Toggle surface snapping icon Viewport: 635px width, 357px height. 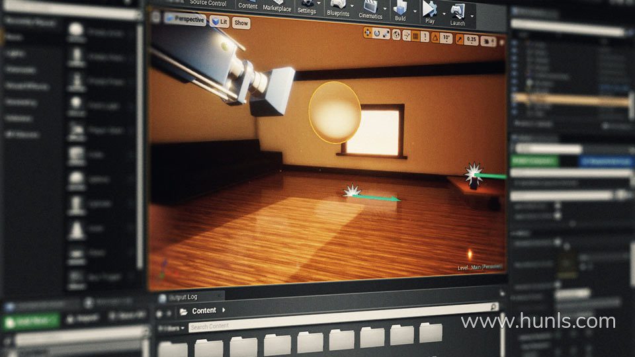point(407,36)
